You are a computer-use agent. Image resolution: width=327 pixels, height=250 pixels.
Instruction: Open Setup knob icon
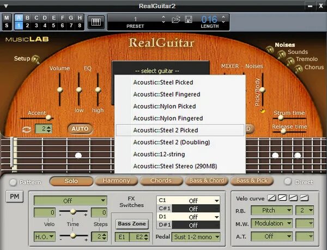coord(35,59)
